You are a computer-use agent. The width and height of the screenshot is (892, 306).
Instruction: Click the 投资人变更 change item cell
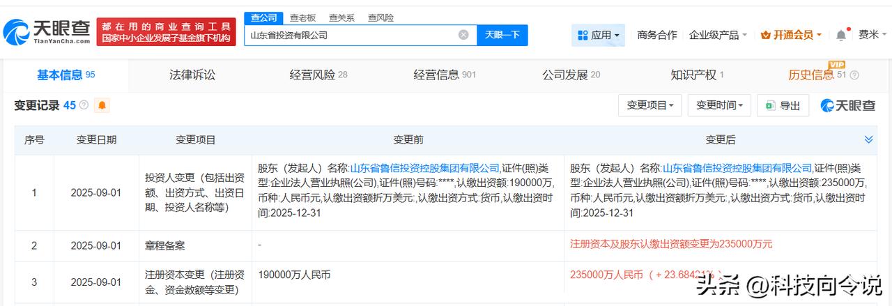point(195,192)
